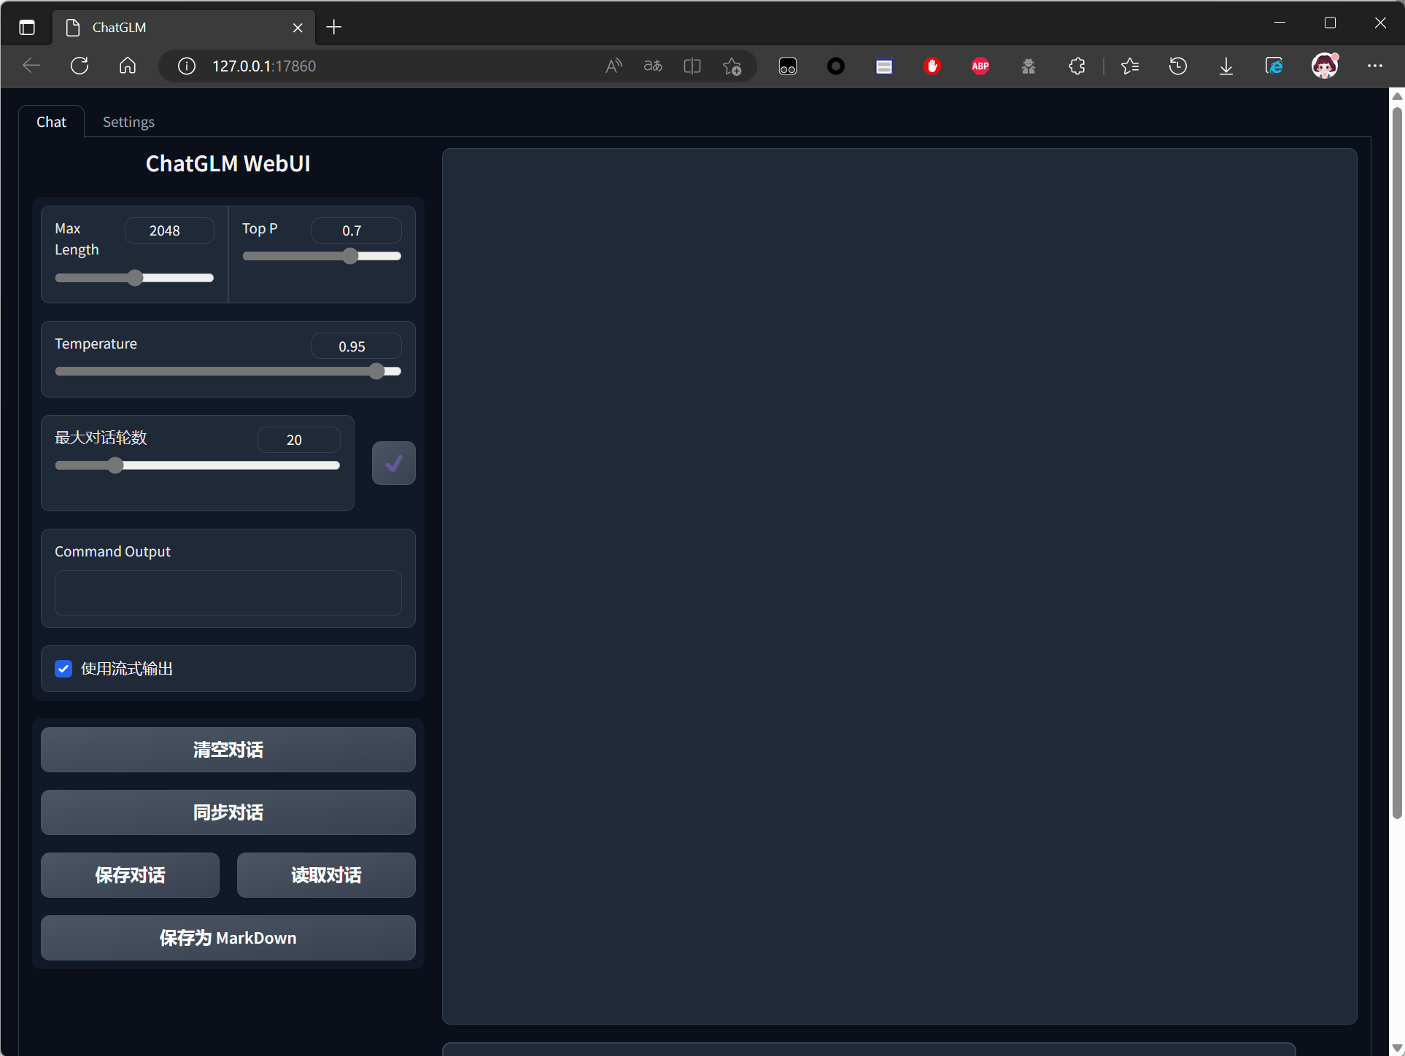Open browser History icon
Viewport: 1405px width, 1056px height.
coord(1177,66)
